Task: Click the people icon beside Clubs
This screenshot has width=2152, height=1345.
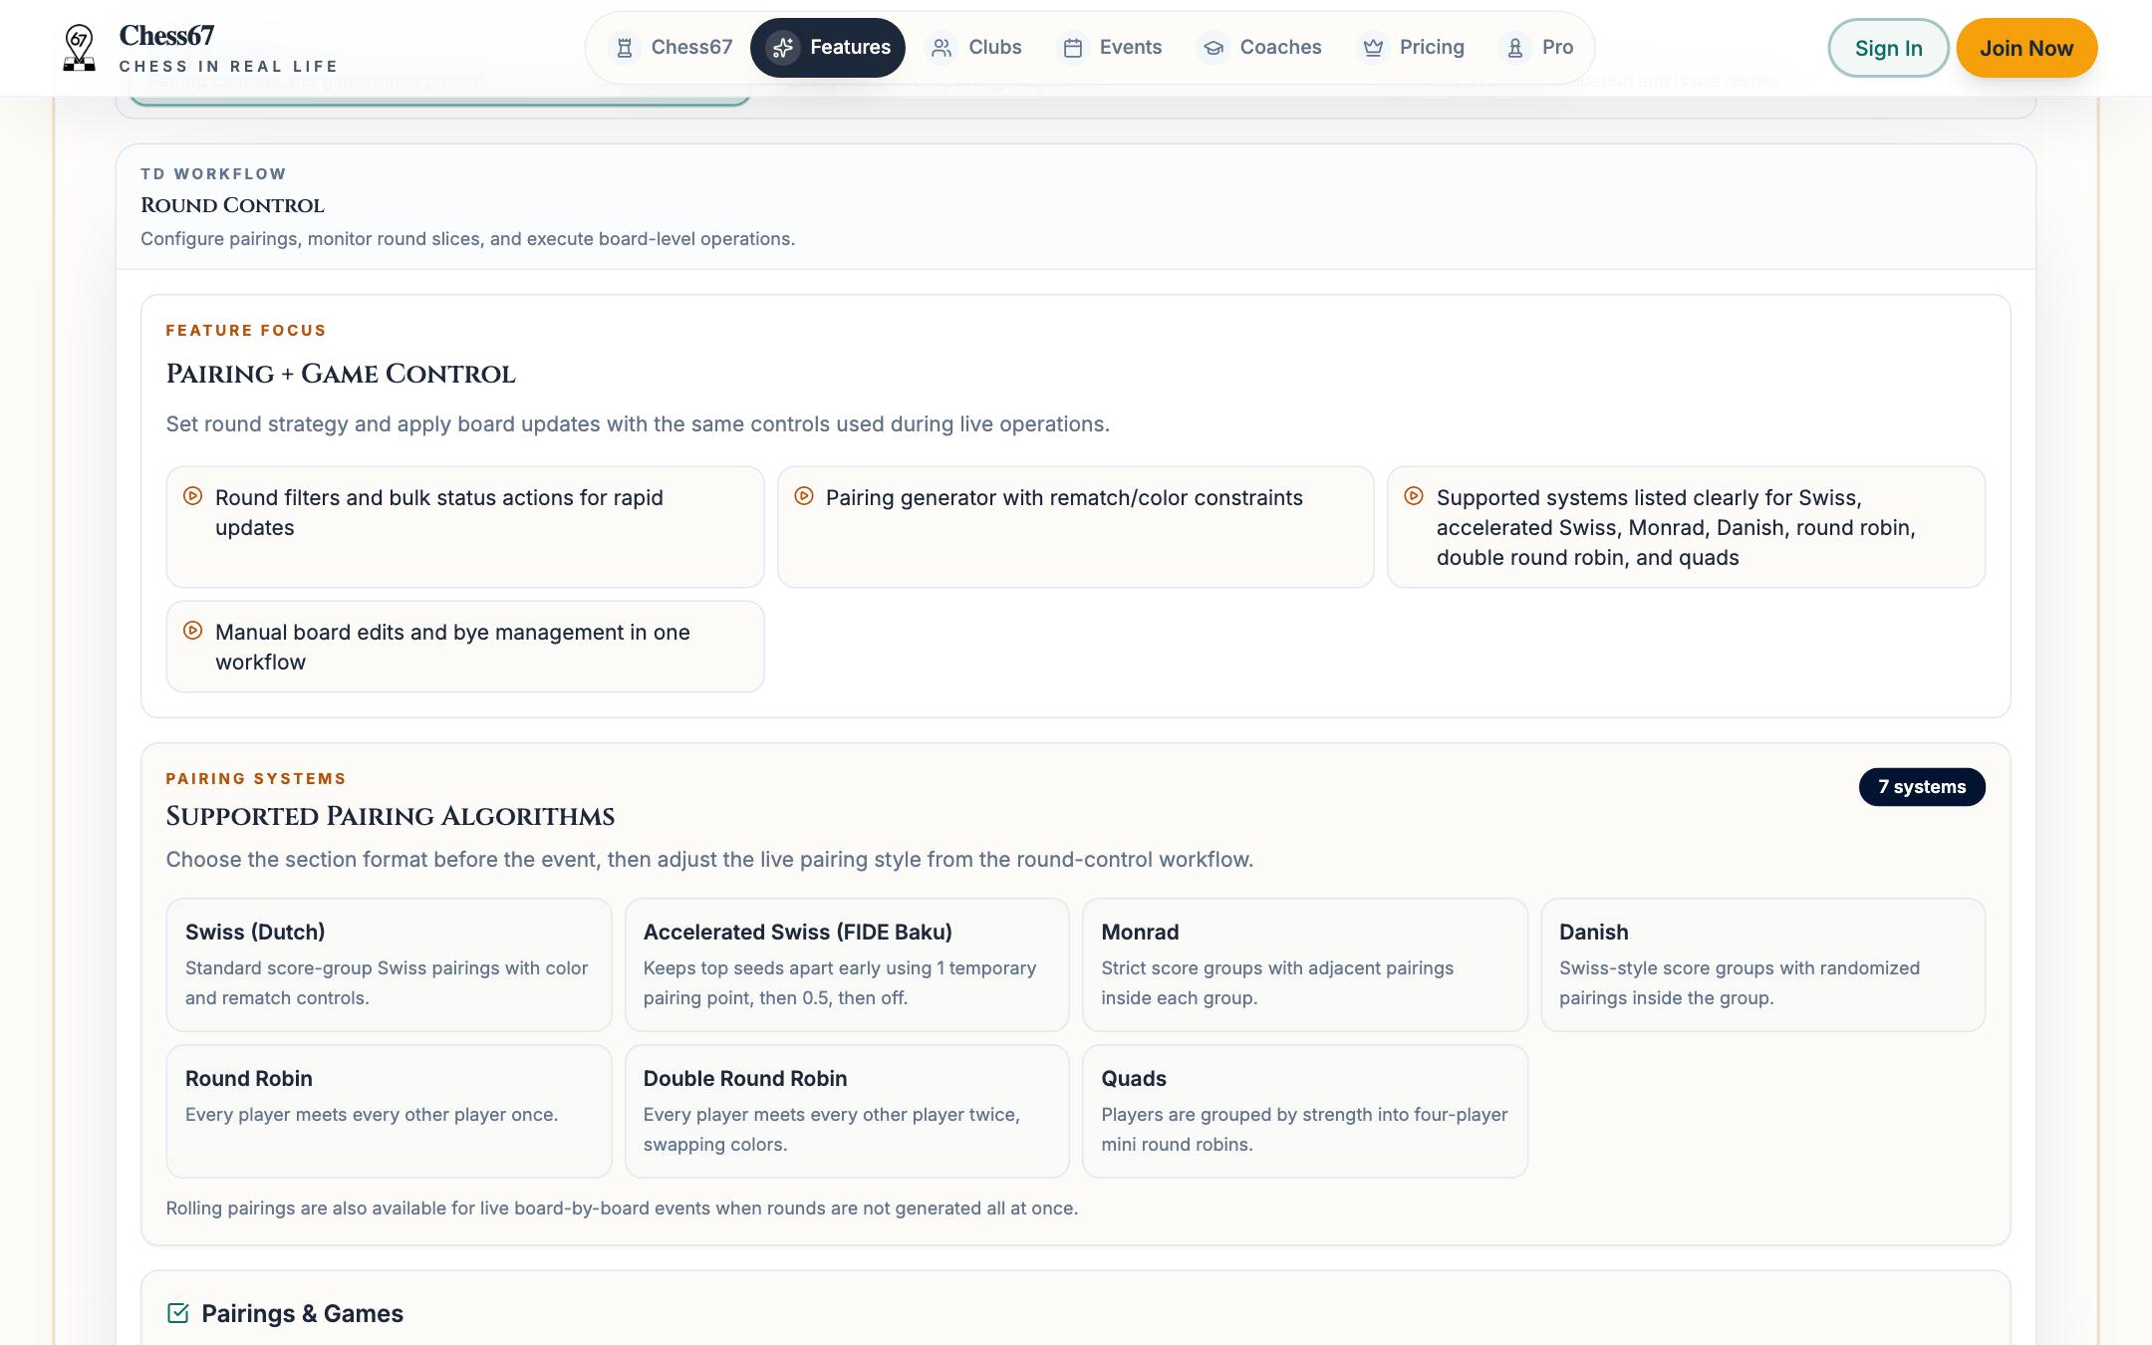Action: (x=941, y=48)
